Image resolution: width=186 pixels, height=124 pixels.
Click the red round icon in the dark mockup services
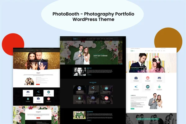click(106, 98)
